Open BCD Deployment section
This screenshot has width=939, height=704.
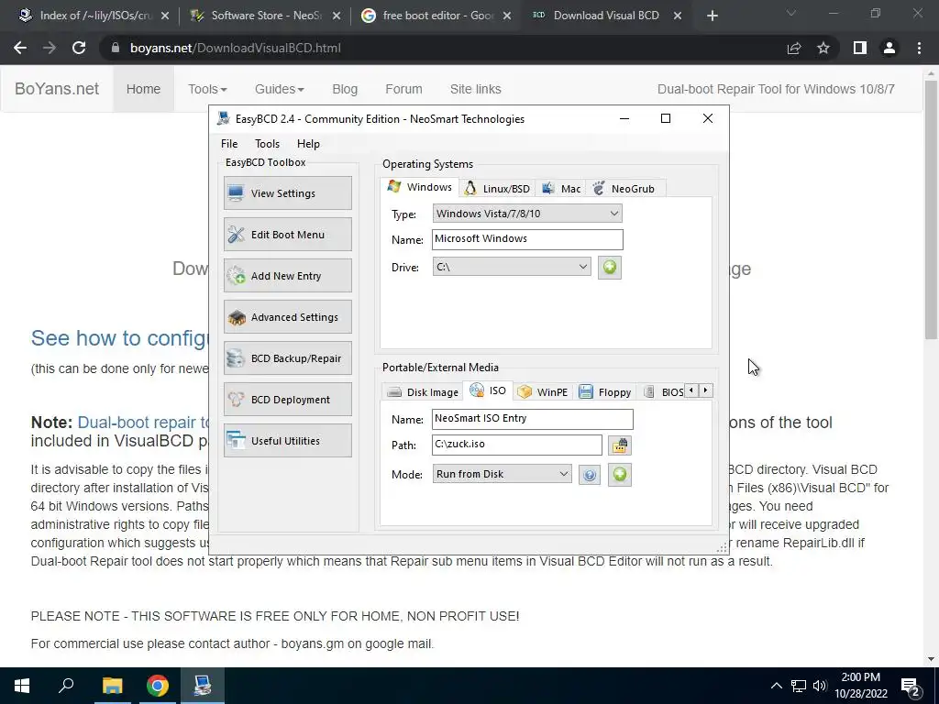pos(287,400)
